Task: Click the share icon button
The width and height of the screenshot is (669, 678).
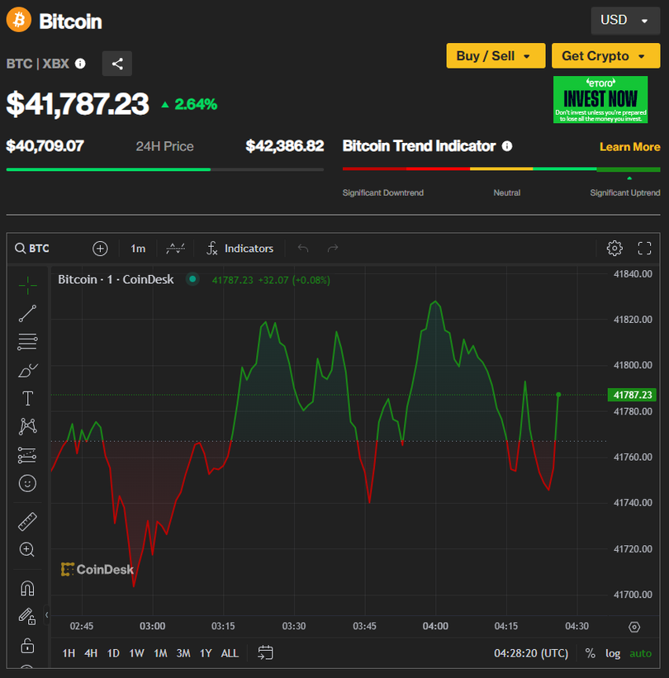Action: tap(117, 64)
